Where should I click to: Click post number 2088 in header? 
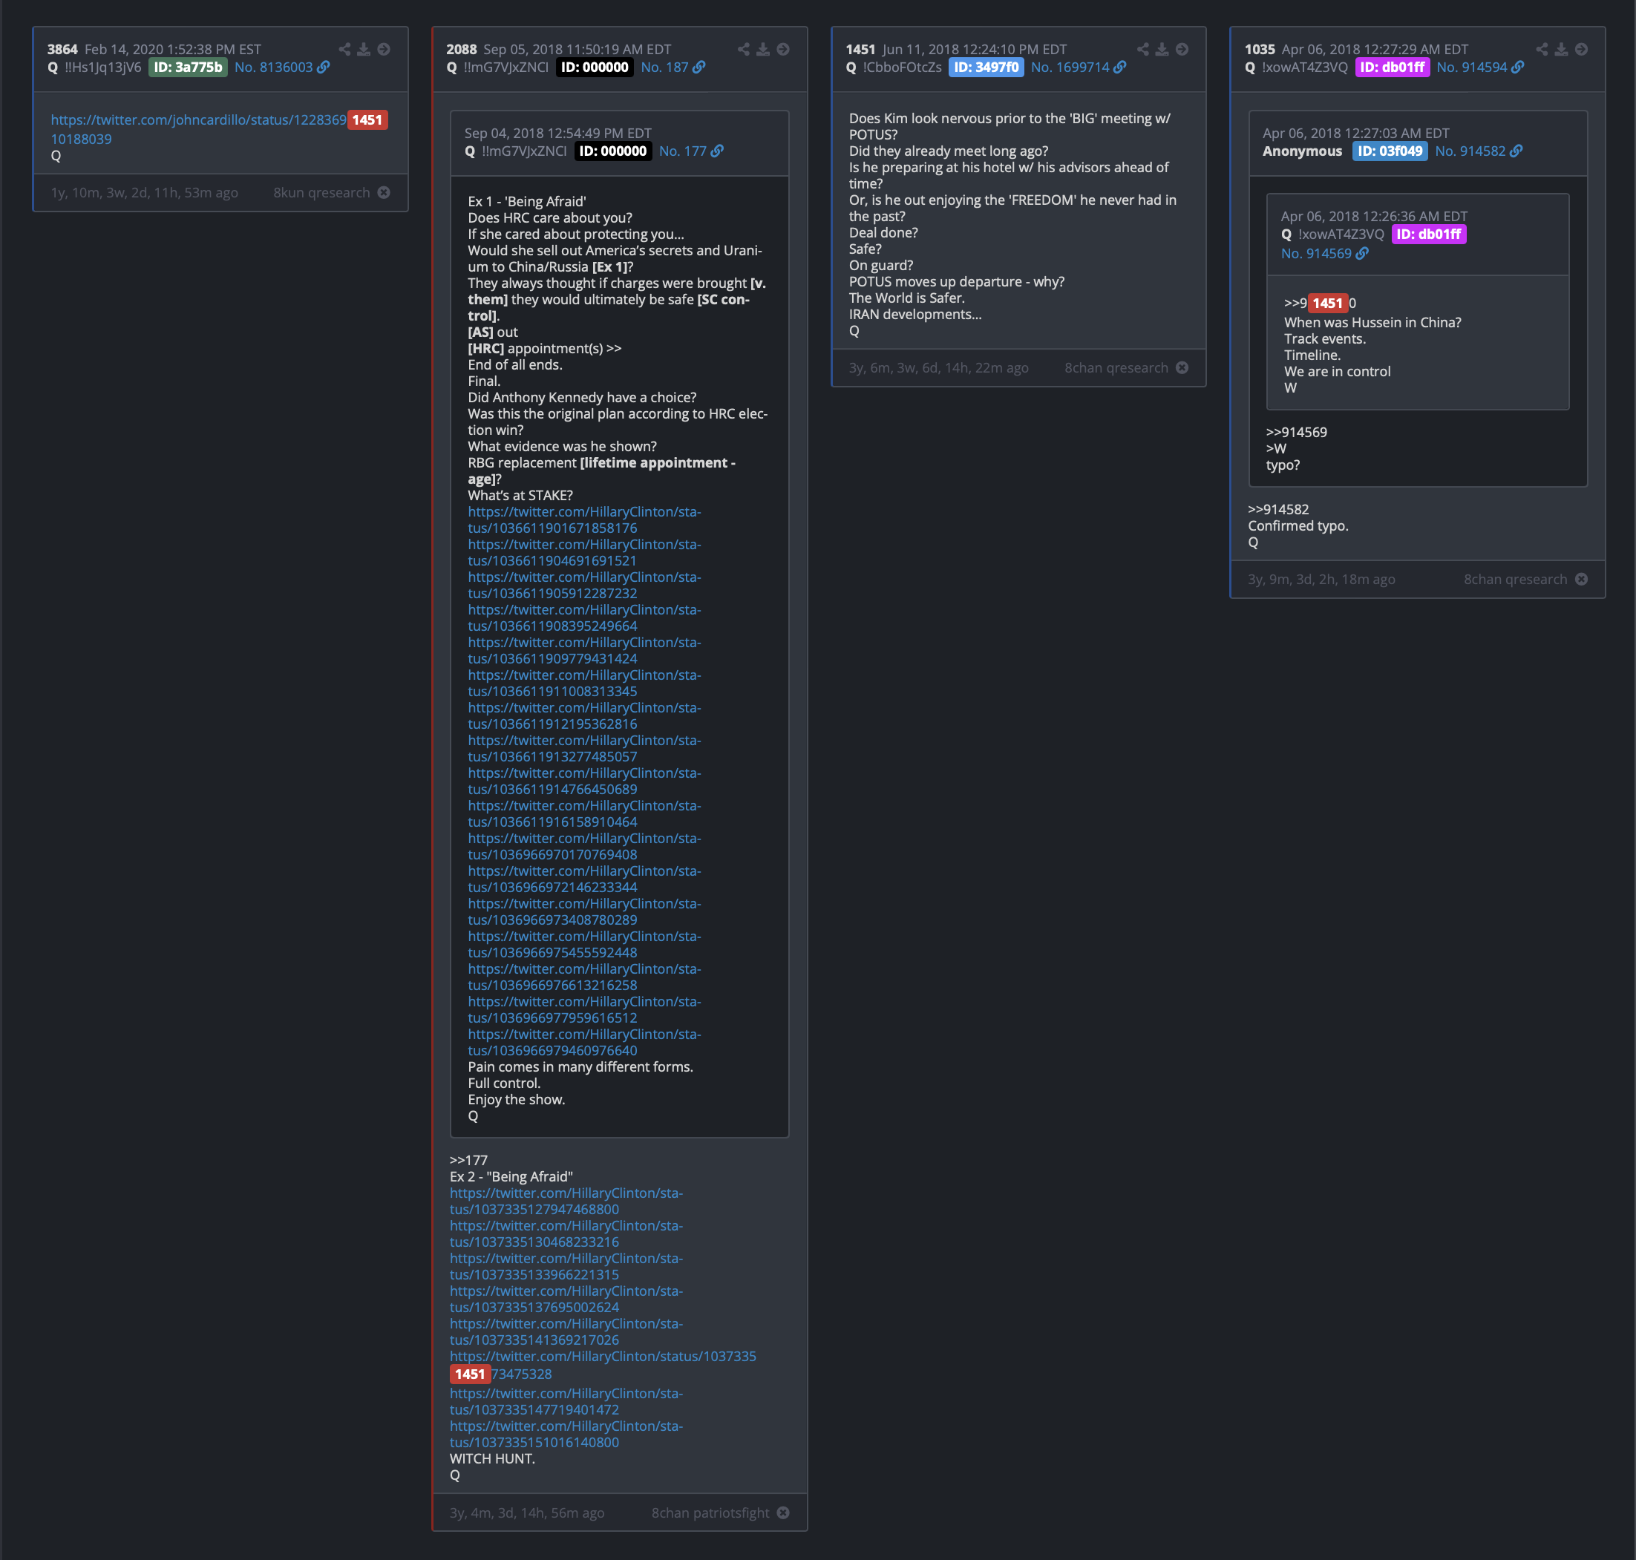(462, 49)
